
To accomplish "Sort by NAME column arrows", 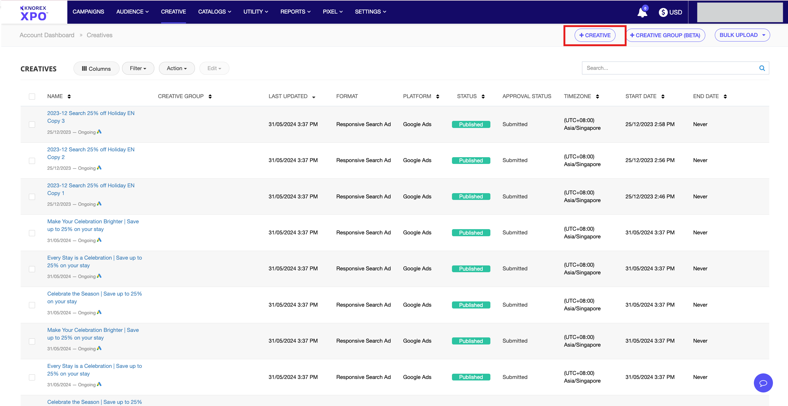I will click(x=69, y=97).
